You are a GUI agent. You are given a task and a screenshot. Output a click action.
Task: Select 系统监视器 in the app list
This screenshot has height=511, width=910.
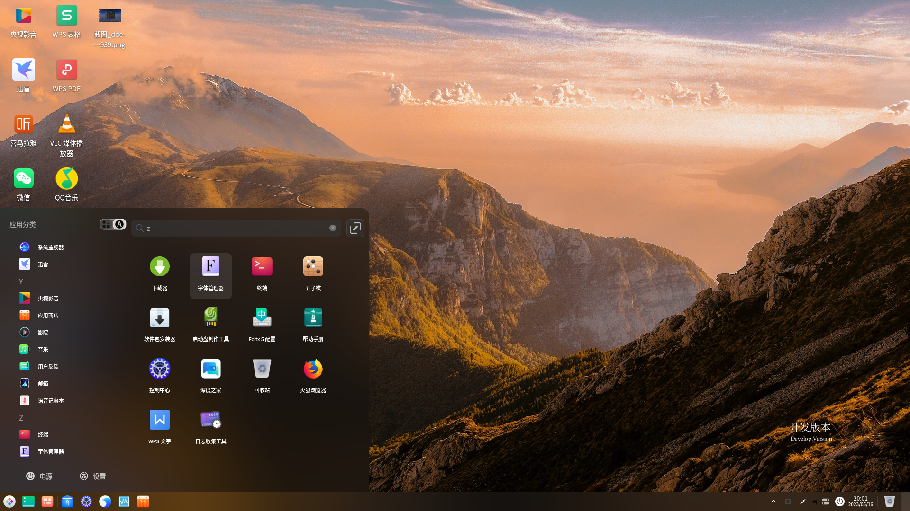[x=50, y=247]
